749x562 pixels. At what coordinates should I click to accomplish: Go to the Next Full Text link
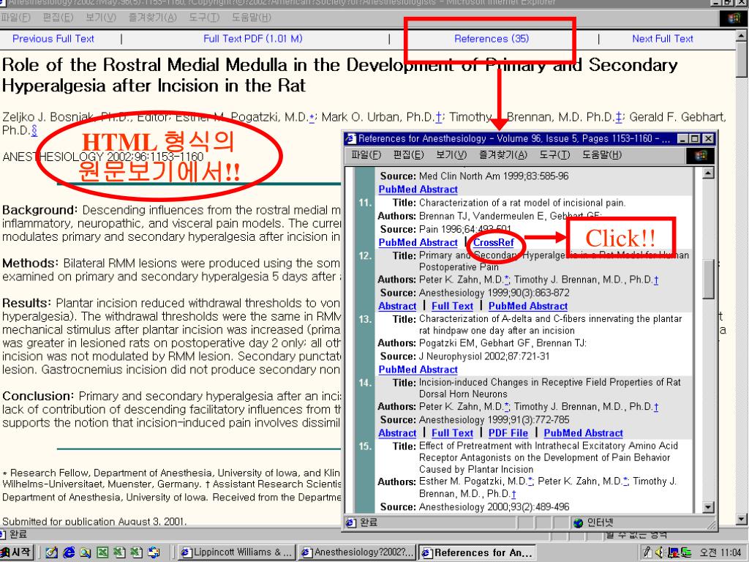click(x=663, y=39)
